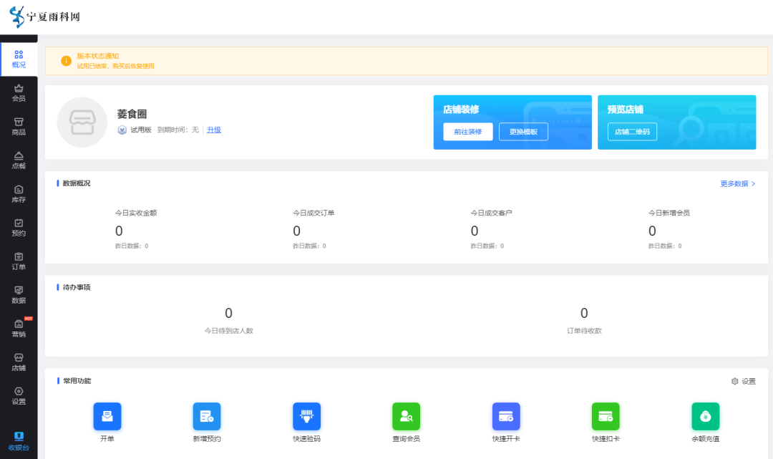Click the 今日成交订单 value
Image resolution: width=773 pixels, height=459 pixels.
pyautogui.click(x=297, y=231)
